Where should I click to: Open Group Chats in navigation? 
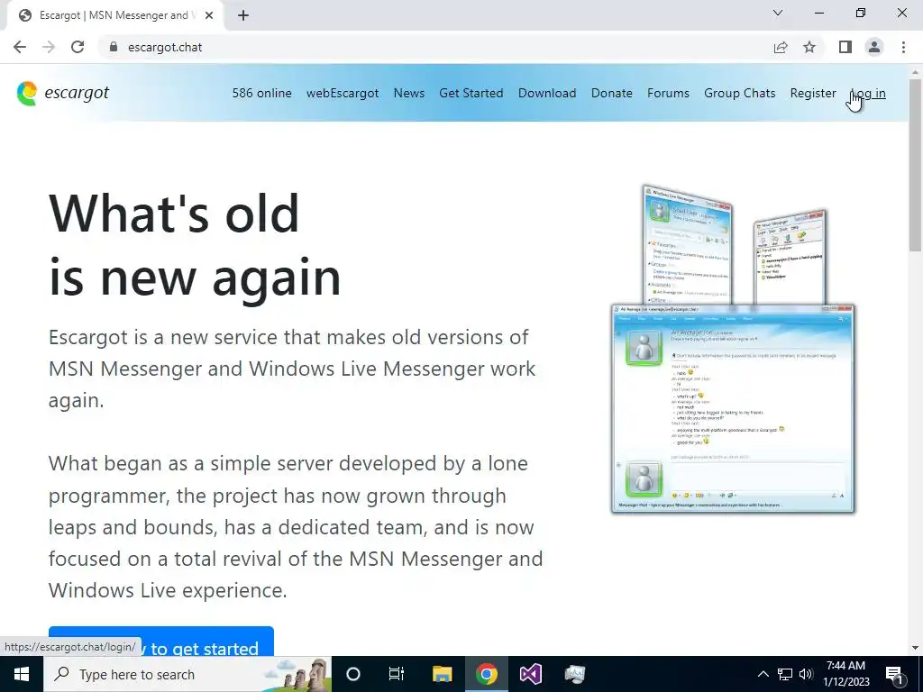point(739,93)
